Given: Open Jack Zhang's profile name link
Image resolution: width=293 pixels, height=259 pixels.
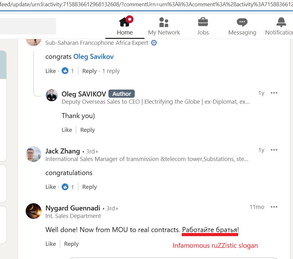Looking at the screenshot, I should pos(63,151).
